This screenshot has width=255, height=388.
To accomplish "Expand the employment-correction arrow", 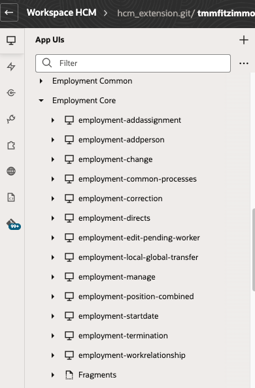I will point(53,199).
